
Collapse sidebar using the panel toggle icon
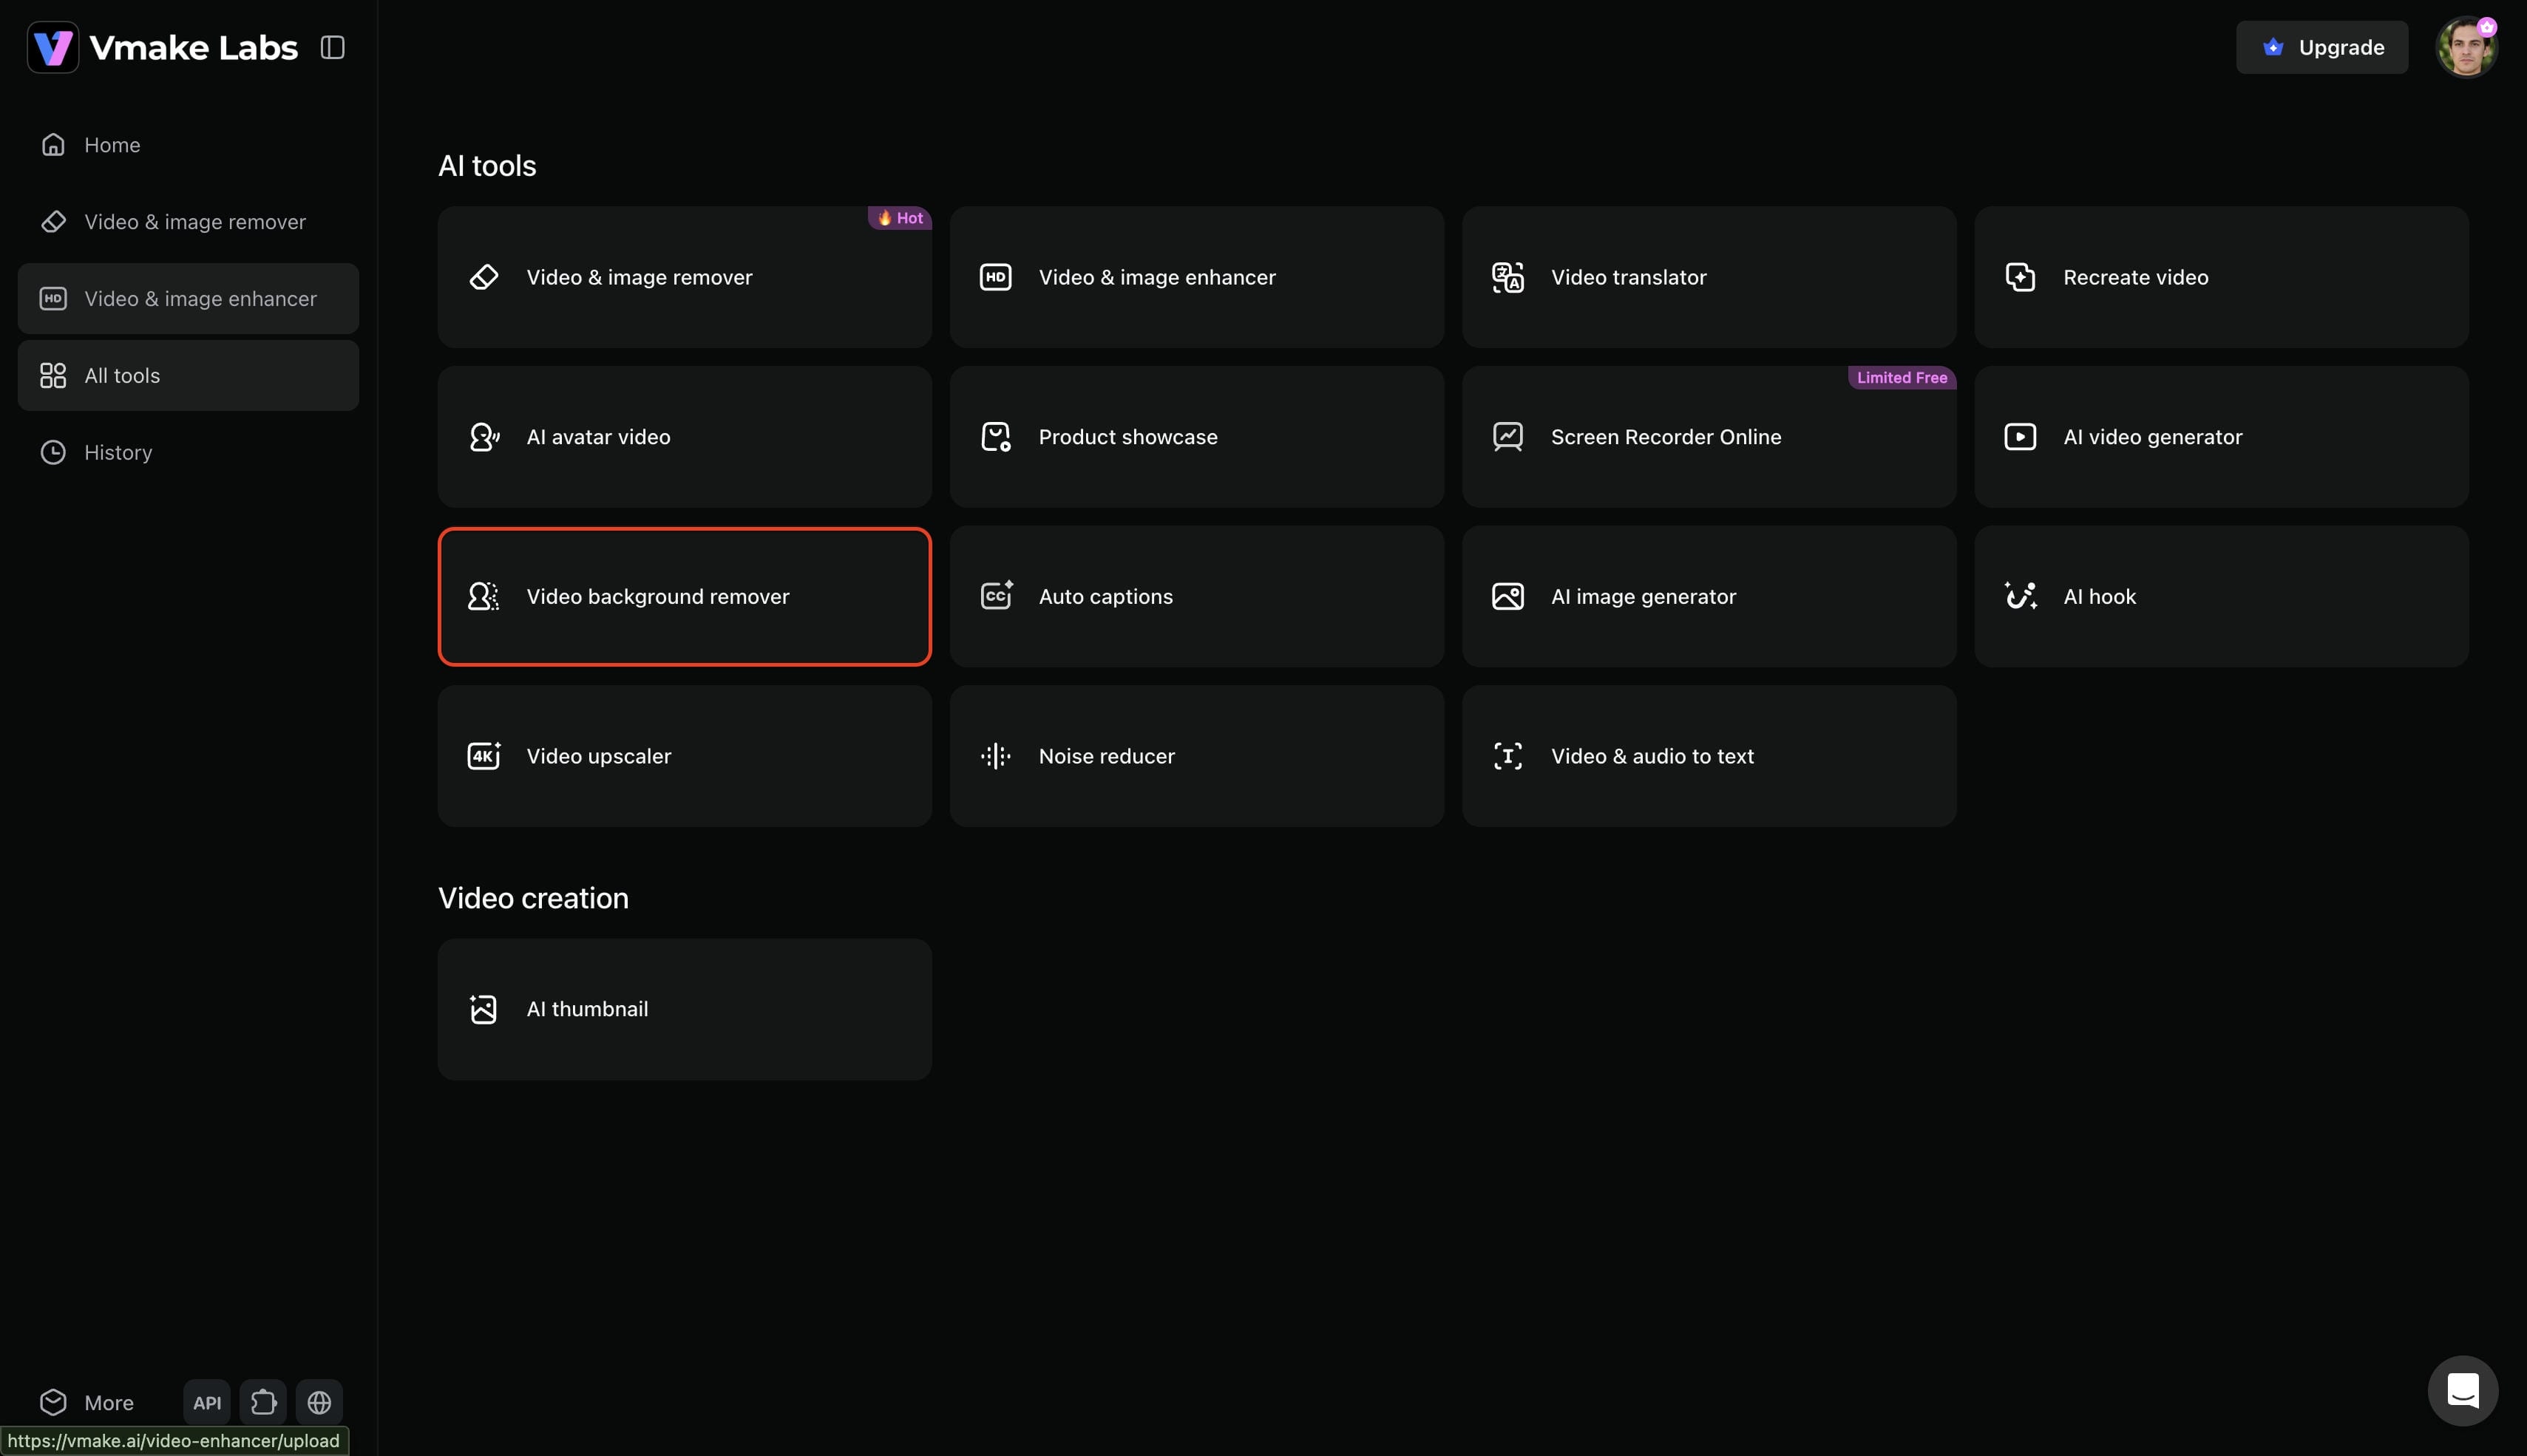[332, 47]
